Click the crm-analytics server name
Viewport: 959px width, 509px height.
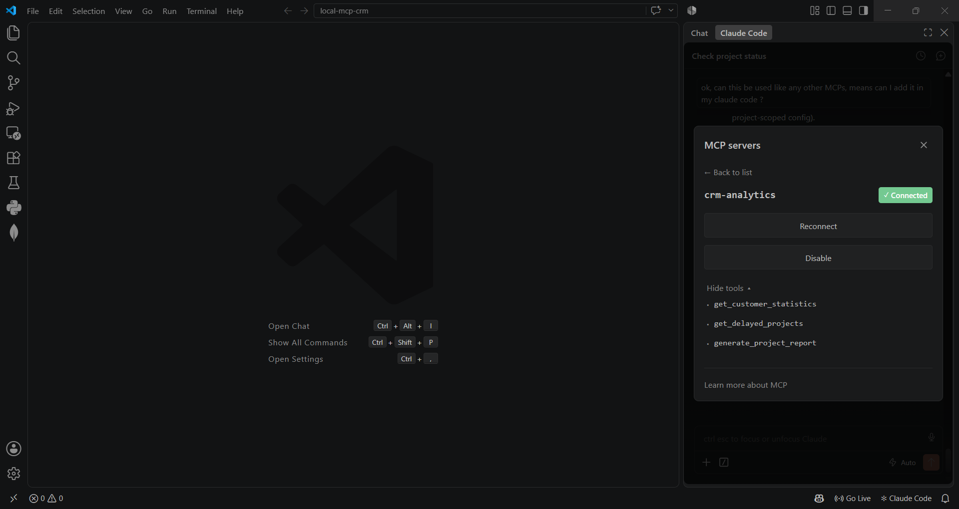coord(740,195)
